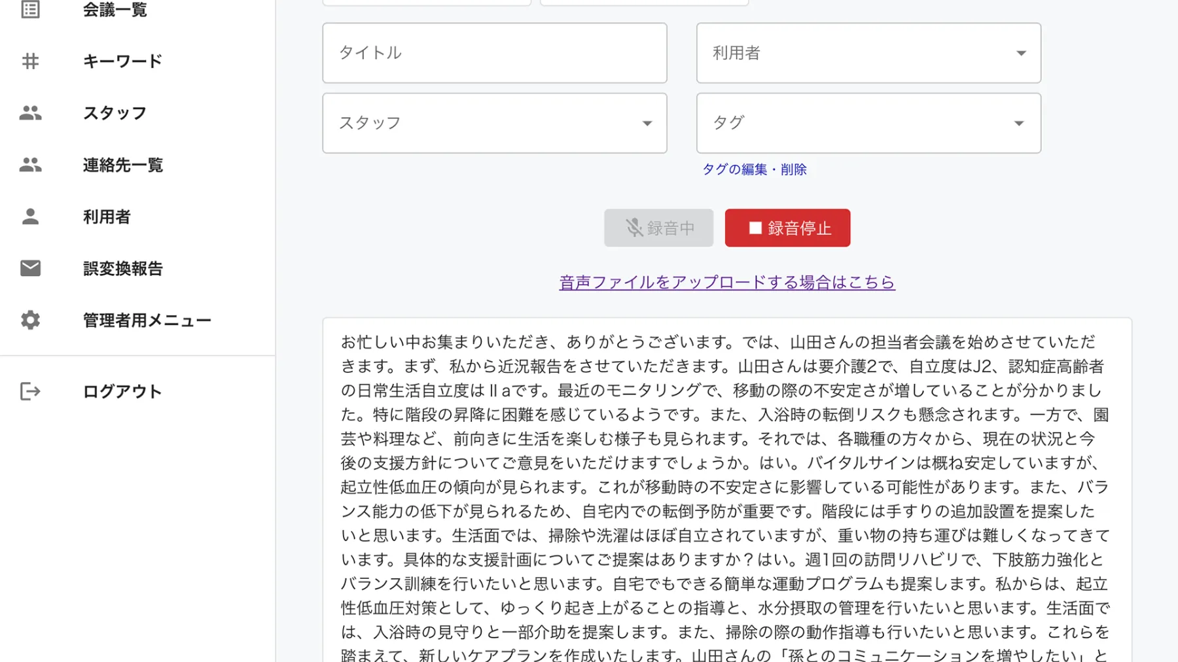Choose ログアウト in sidebar
The width and height of the screenshot is (1178, 662).
tap(122, 391)
